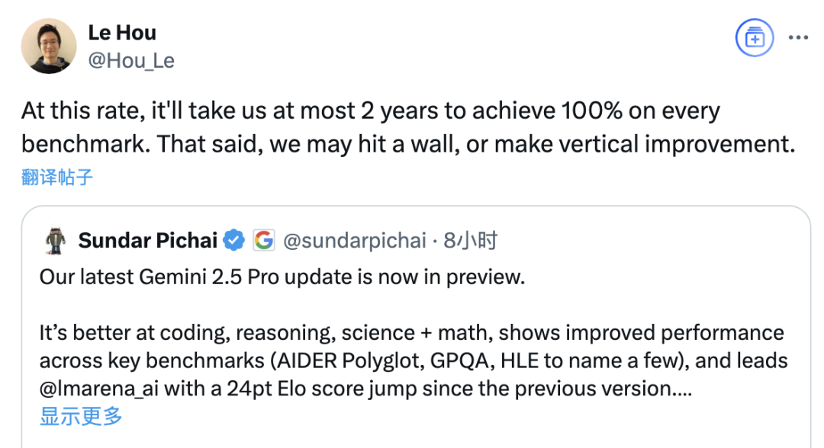
Task: Open the @lmarena_ai mention
Action: coord(98,389)
